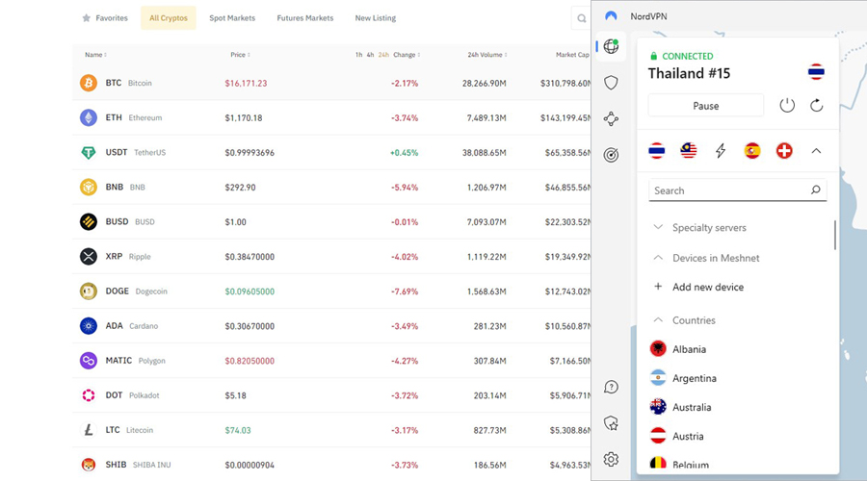
Task: Click the server list scrollbar
Action: [835, 235]
